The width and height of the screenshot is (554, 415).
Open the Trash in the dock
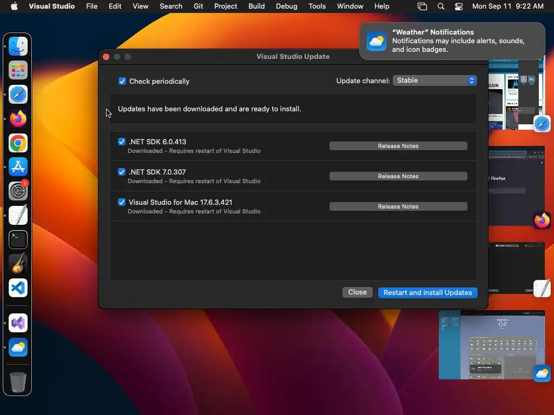point(18,382)
